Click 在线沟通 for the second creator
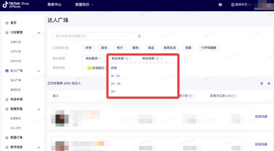274x151 pixels. pos(261,144)
